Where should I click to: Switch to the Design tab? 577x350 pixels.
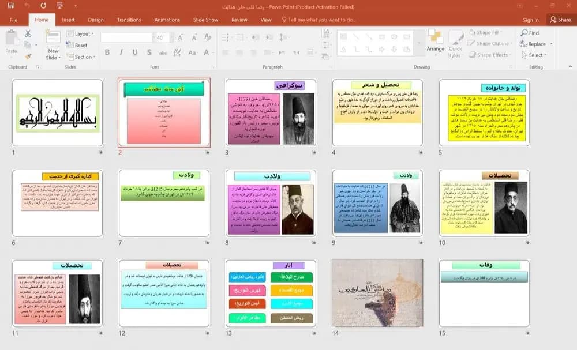point(96,20)
